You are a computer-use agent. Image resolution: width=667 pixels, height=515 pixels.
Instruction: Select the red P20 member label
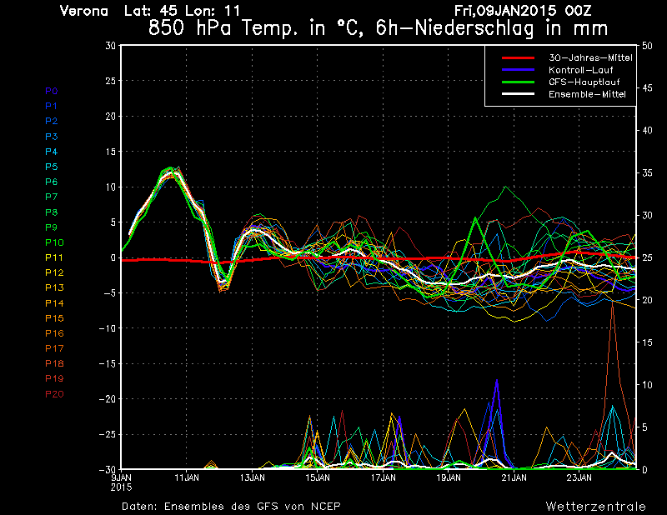click(x=54, y=393)
